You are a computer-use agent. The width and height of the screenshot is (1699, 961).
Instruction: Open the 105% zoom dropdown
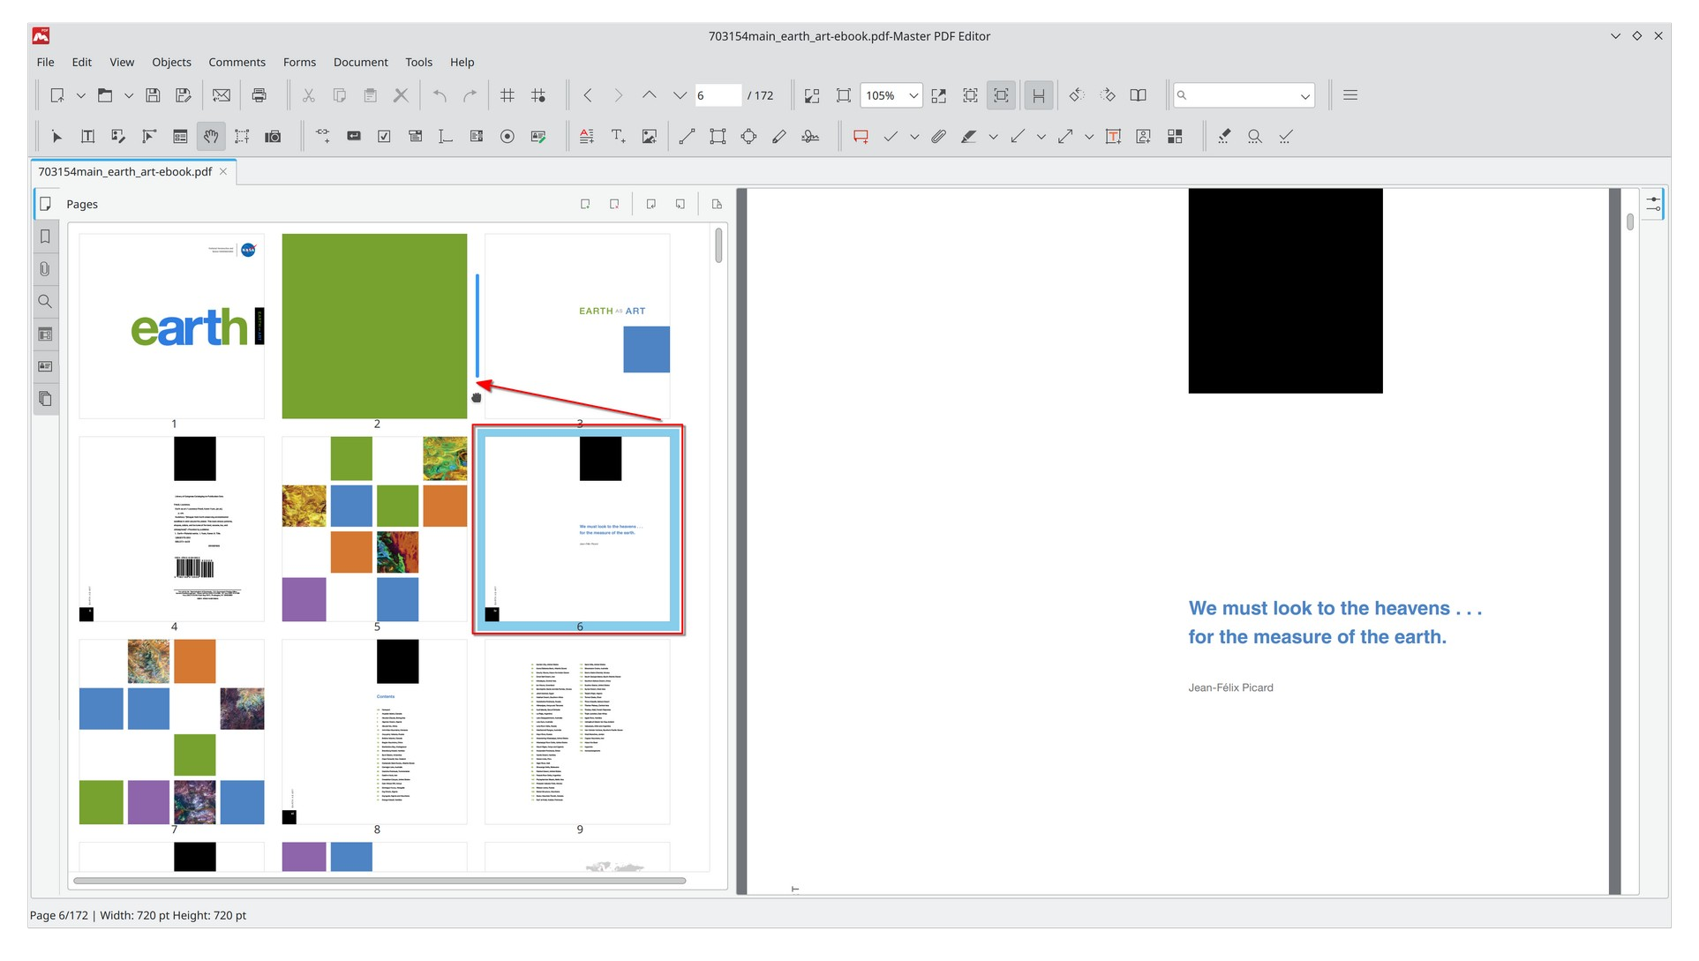tap(913, 95)
